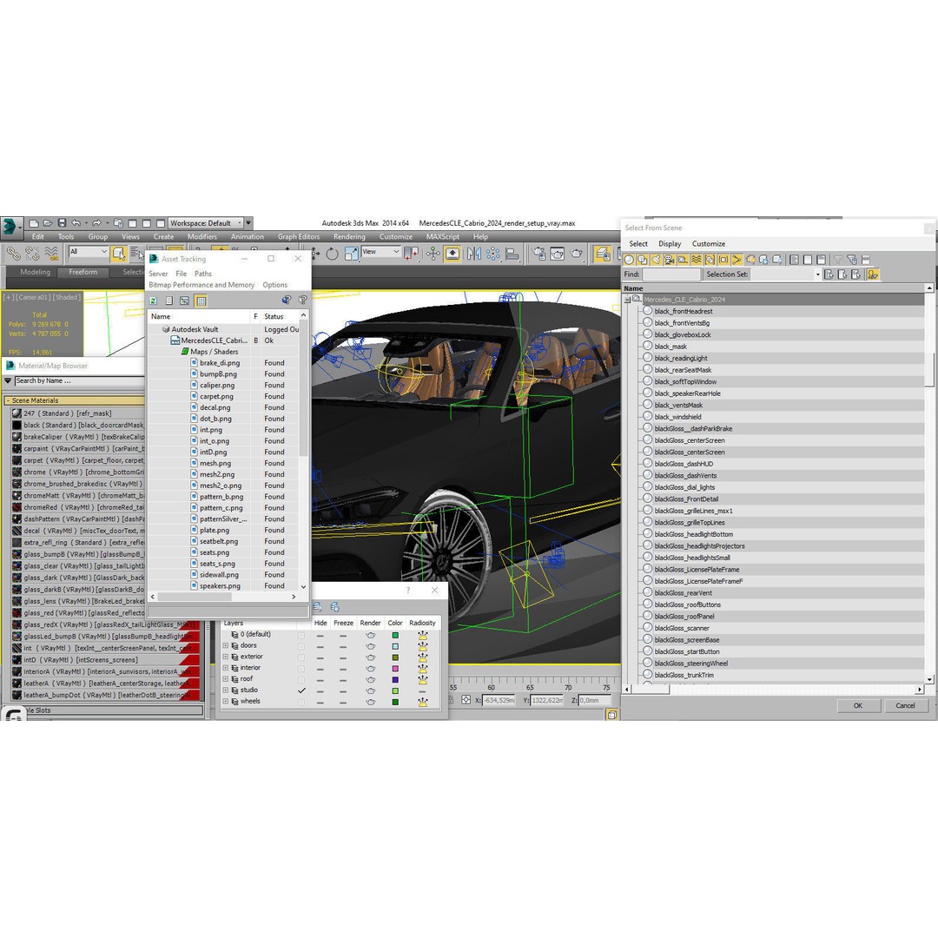Open selection filter All dropdown
Viewport: 938px width, 938px height.
88,252
